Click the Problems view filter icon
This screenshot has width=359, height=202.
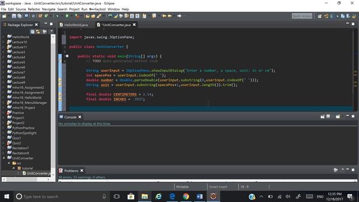click(335, 170)
